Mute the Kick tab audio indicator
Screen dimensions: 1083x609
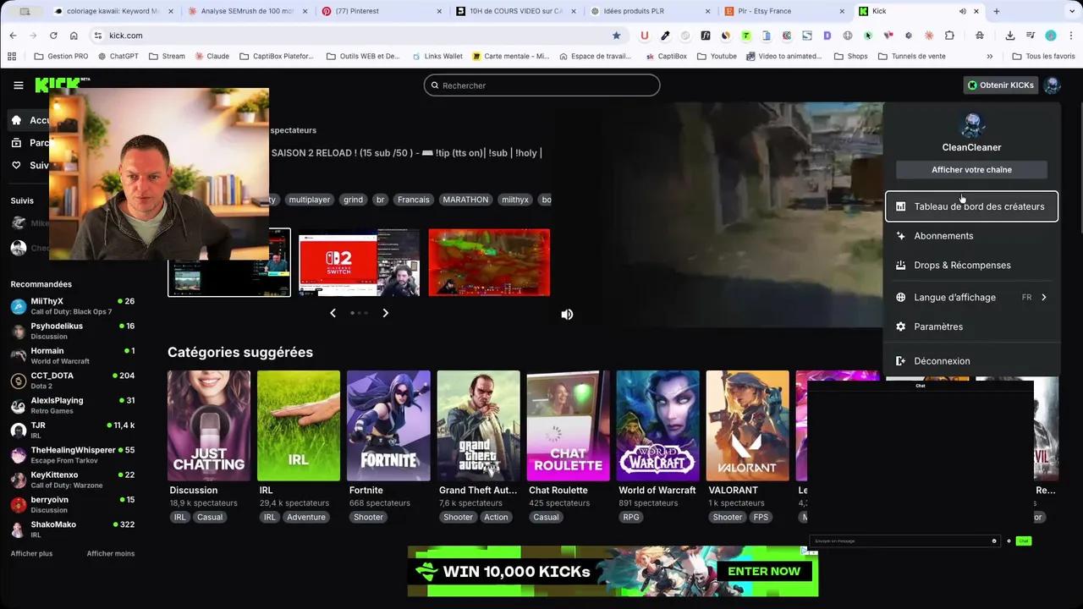965,11
